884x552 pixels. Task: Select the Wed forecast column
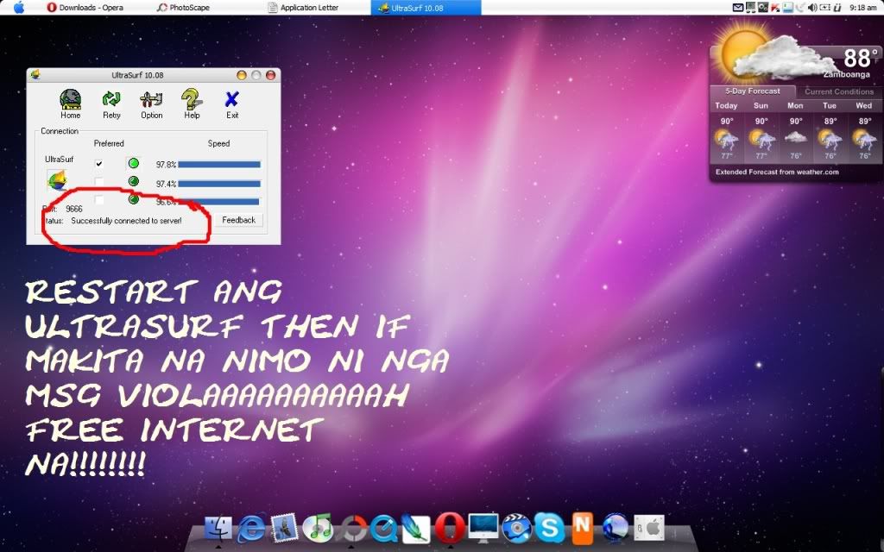(863, 131)
